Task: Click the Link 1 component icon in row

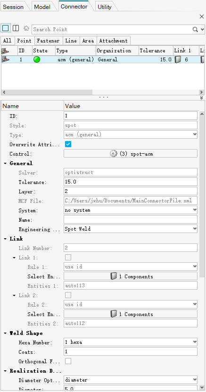Action: coord(178,59)
